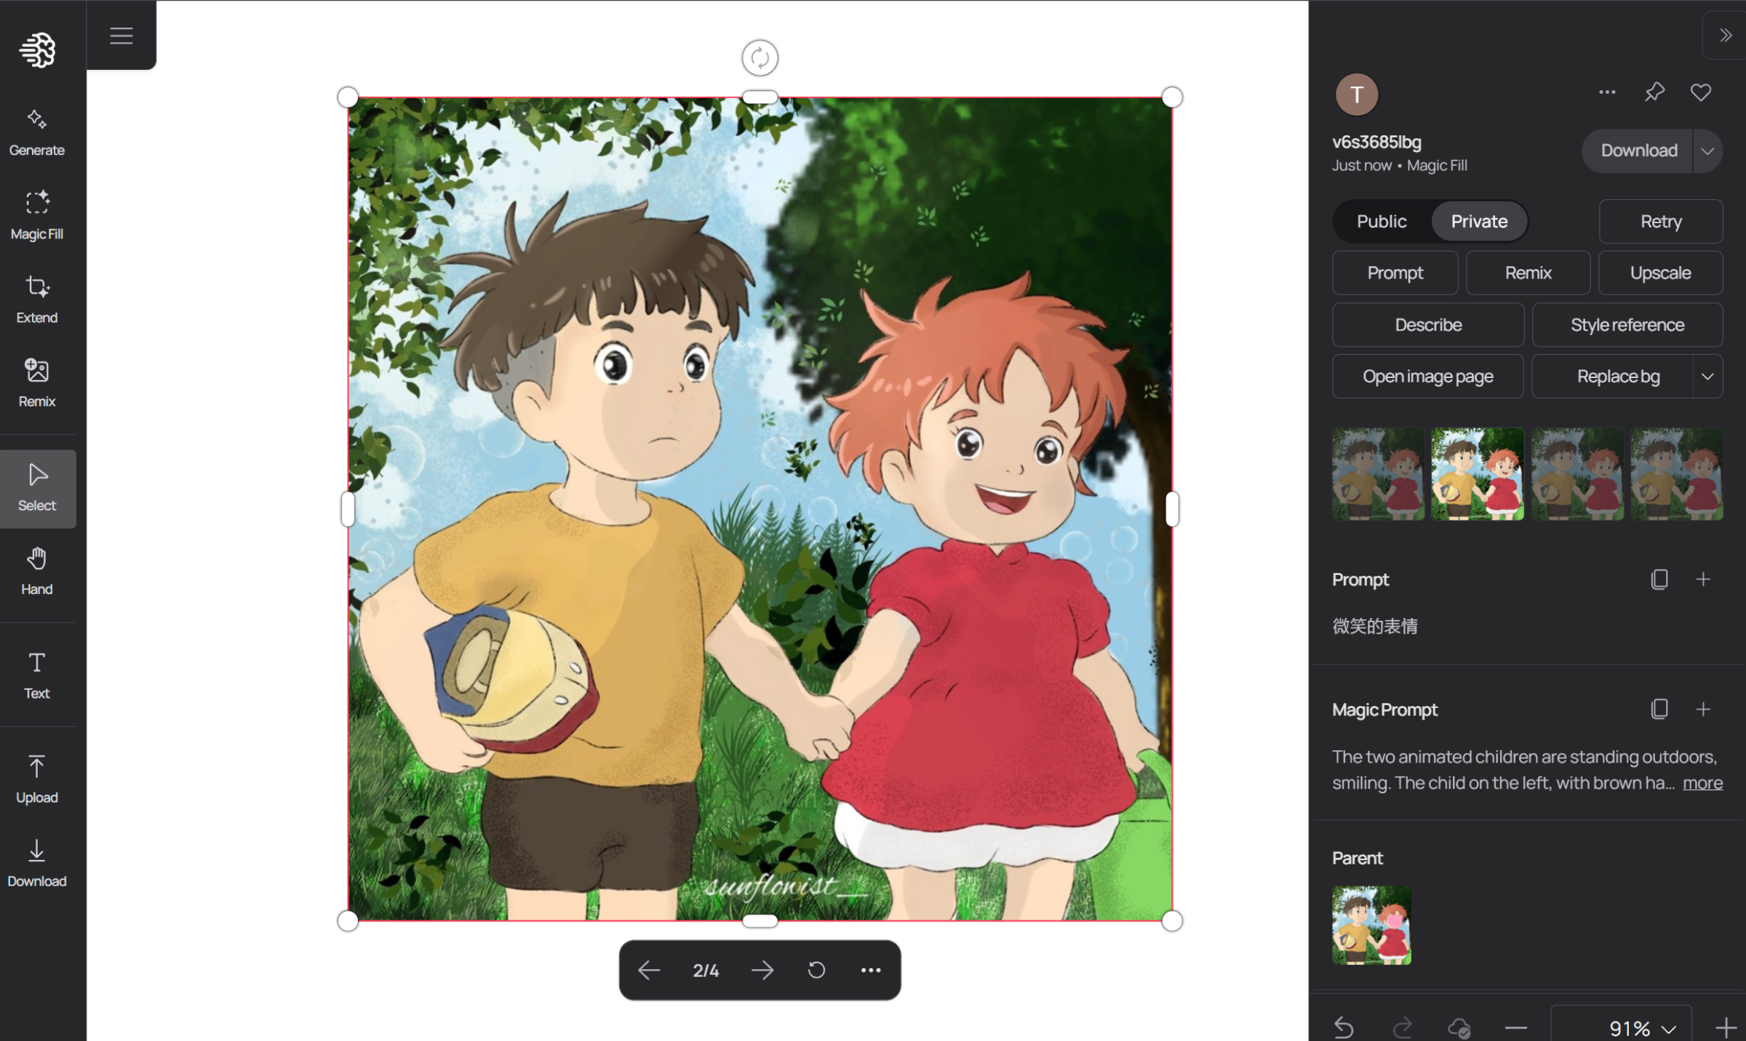The width and height of the screenshot is (1746, 1041).
Task: Collapse the right details panel
Action: (1726, 35)
